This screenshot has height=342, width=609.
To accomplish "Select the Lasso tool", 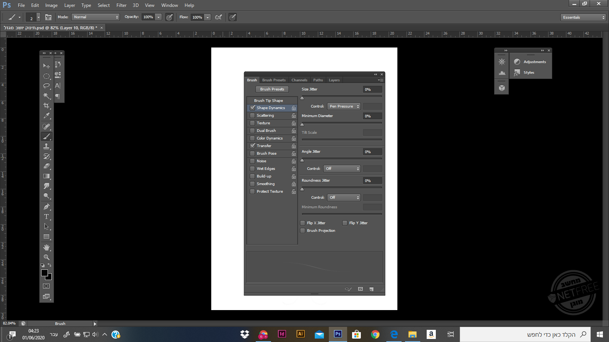I will click(46, 86).
